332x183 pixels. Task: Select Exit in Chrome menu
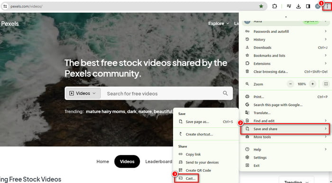[286, 165]
